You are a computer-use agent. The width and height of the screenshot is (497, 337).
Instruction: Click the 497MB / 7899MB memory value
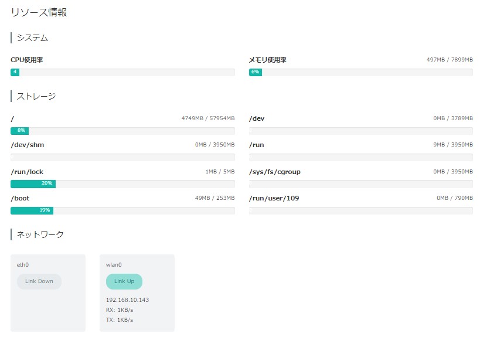click(x=450, y=60)
